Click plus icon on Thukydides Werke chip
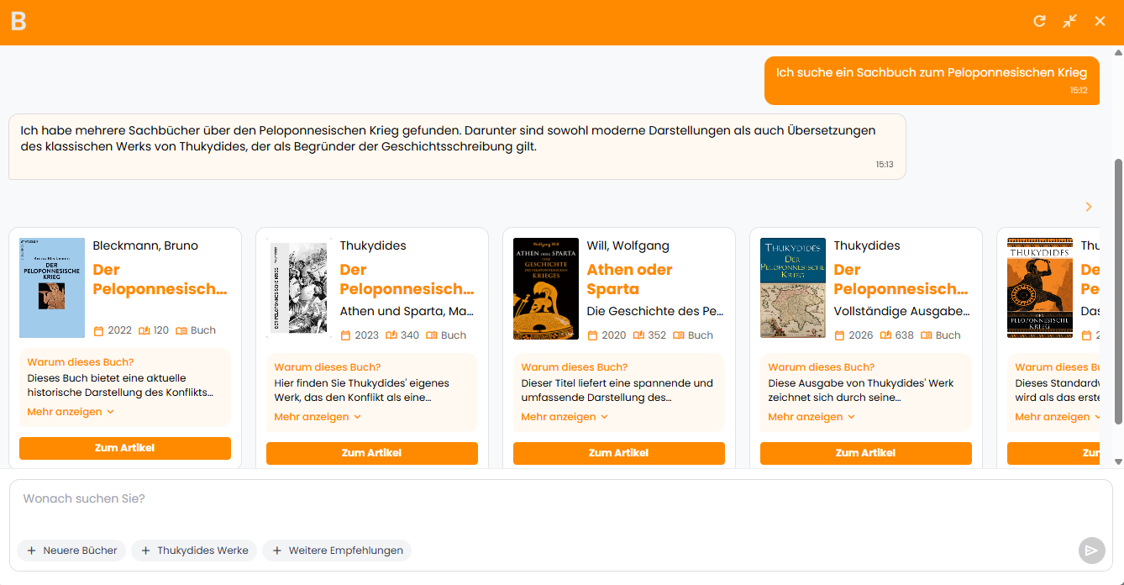Viewport: 1124px width, 585px height. (x=145, y=551)
